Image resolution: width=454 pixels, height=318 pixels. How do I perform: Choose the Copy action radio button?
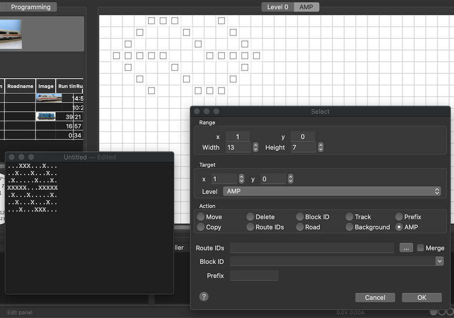point(201,227)
